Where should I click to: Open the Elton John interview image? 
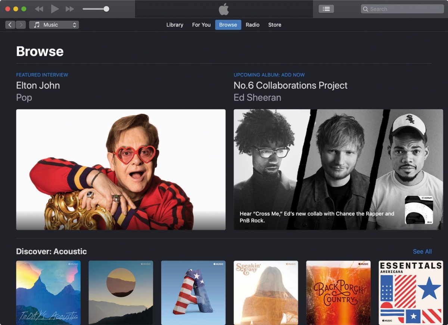click(121, 169)
